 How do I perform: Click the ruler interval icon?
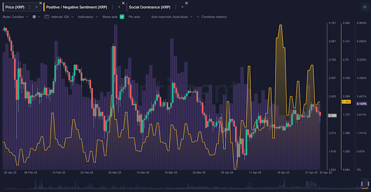click(x=47, y=17)
